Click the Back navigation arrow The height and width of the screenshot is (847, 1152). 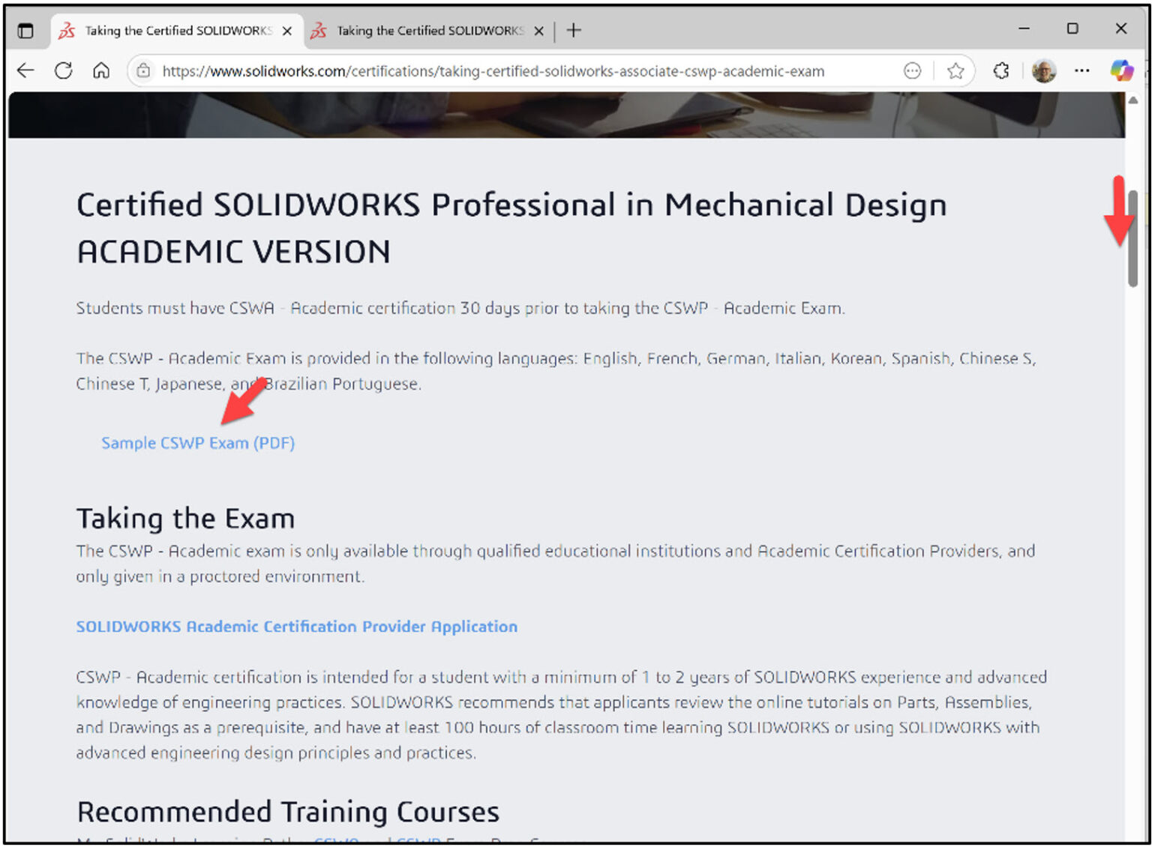click(25, 70)
